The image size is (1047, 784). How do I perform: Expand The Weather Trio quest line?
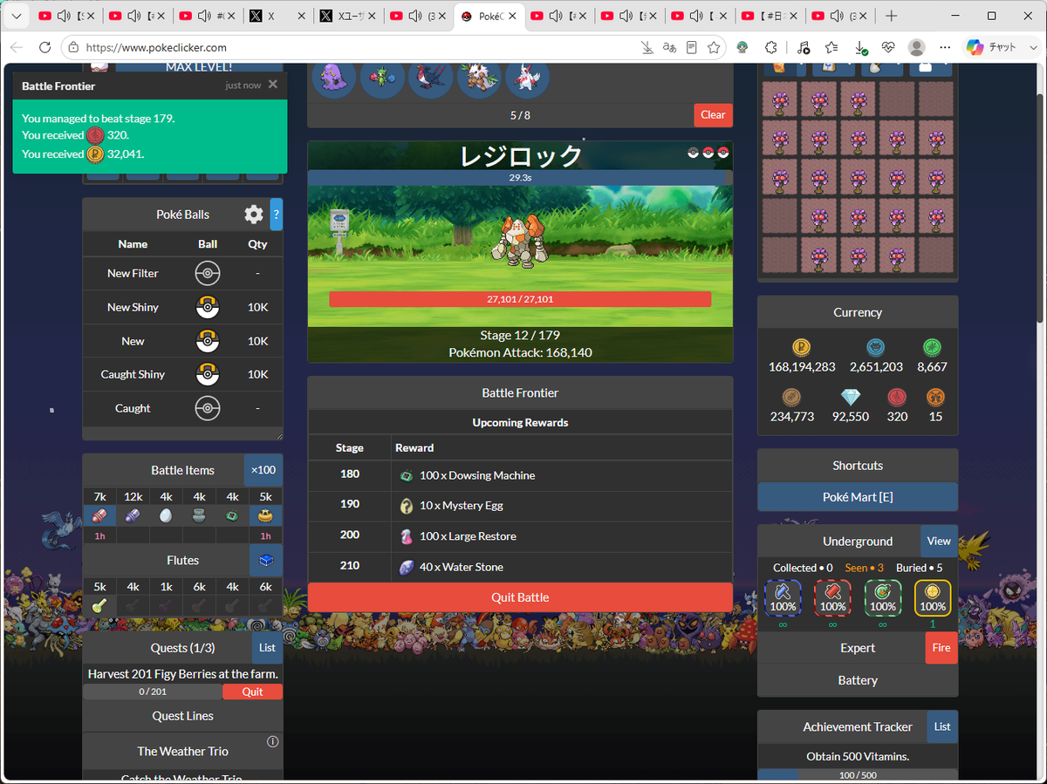(x=182, y=751)
